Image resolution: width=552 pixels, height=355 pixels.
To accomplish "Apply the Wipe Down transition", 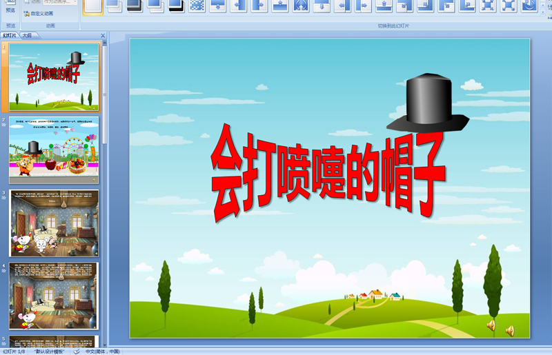I will [218, 6].
